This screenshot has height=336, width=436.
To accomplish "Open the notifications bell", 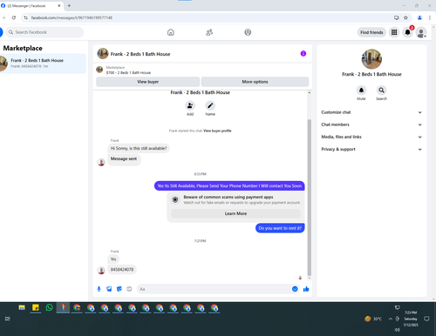I will 408,32.
